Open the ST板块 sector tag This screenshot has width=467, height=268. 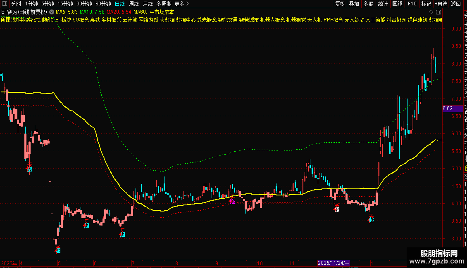pyautogui.click(x=64, y=20)
